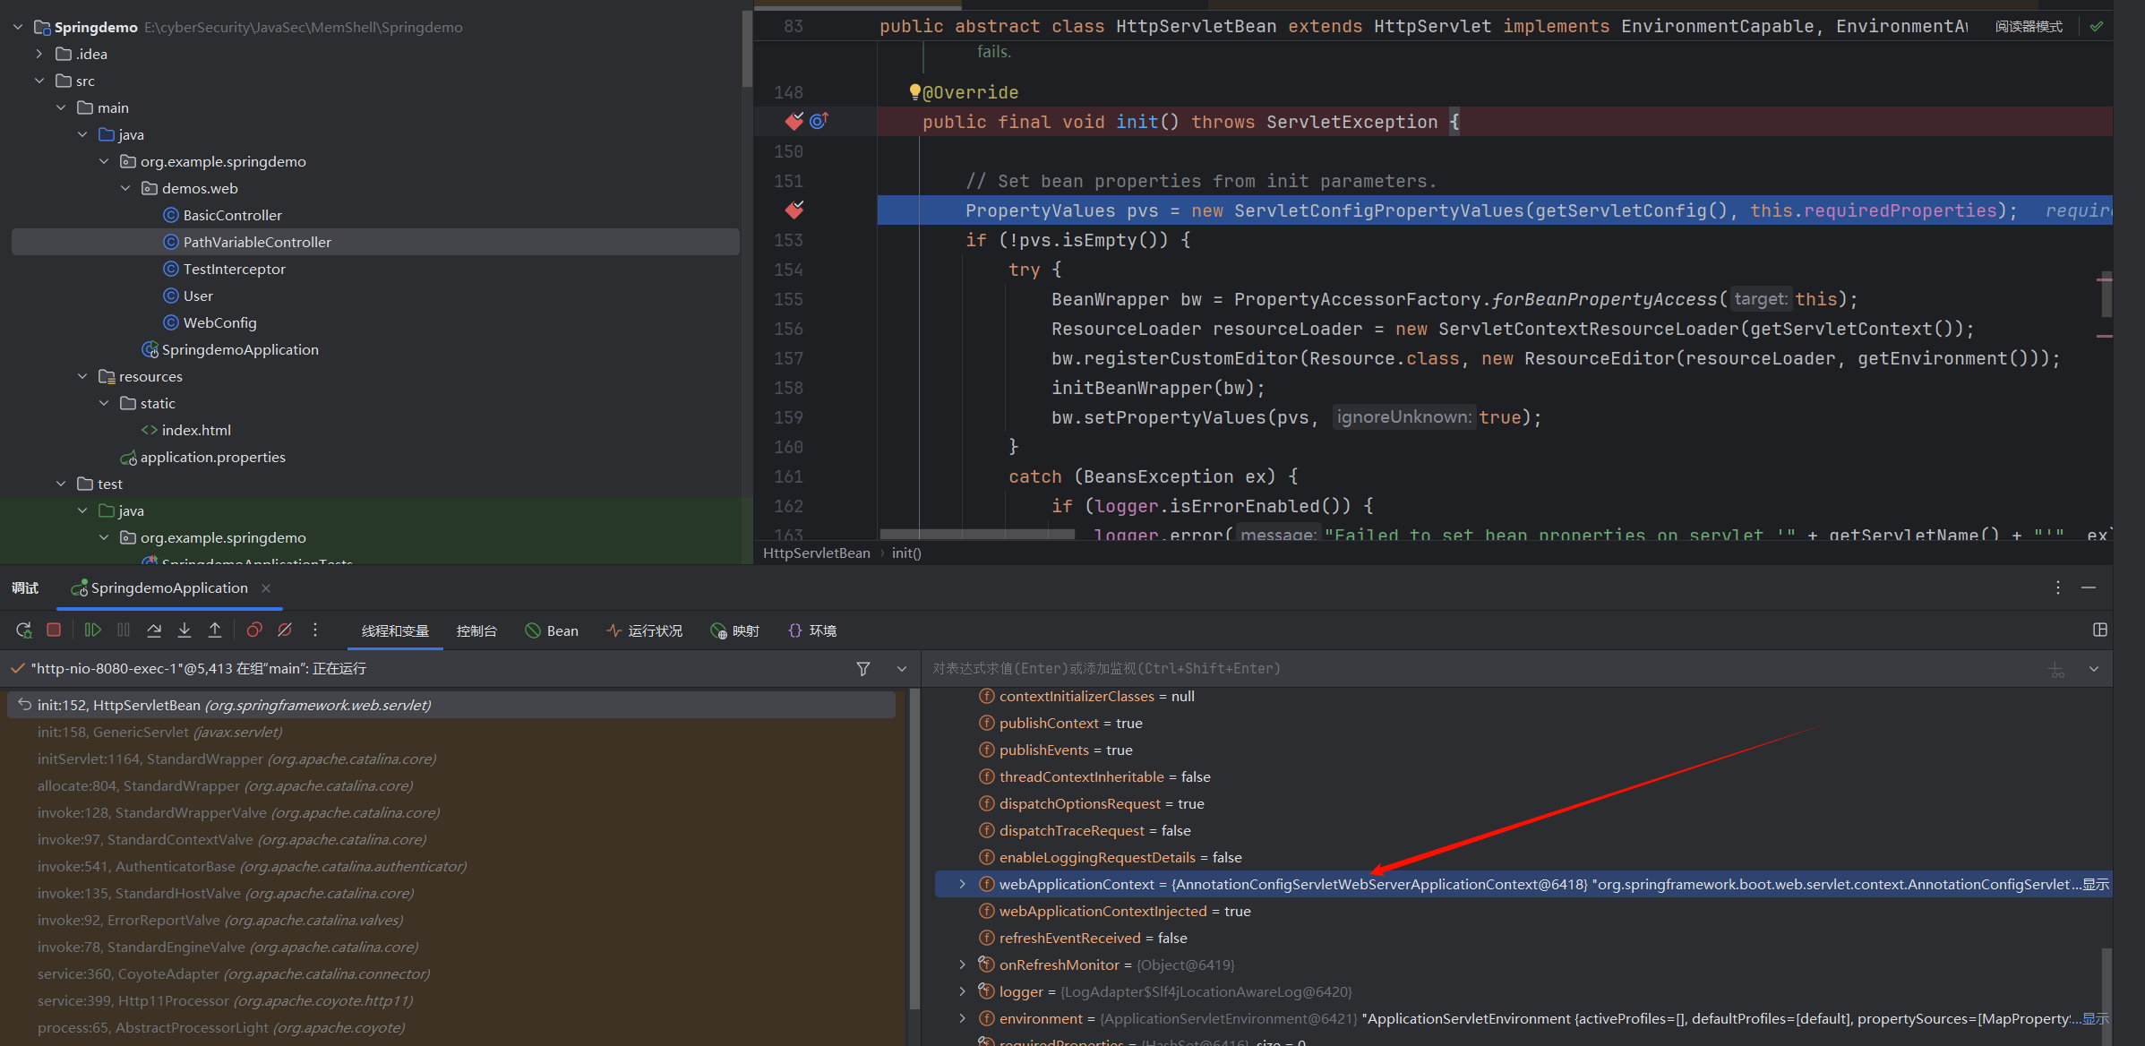
Task: Click the Resume Program icon
Action: pos(92,630)
